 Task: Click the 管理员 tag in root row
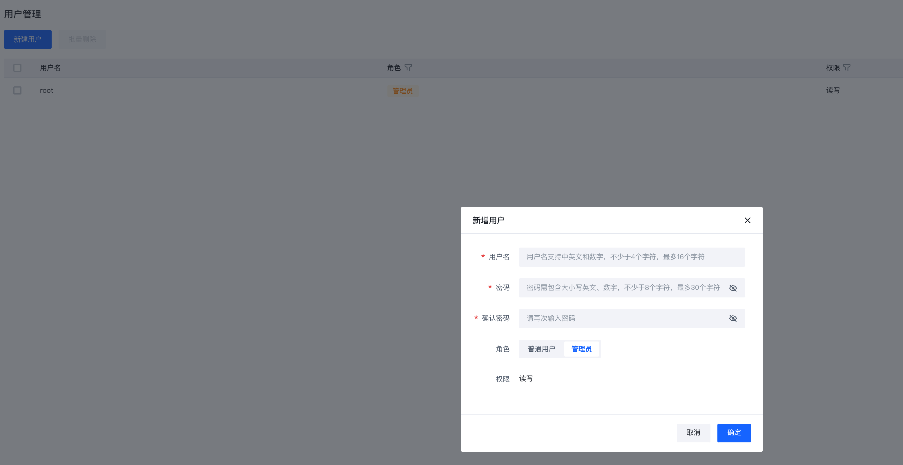pyautogui.click(x=402, y=91)
